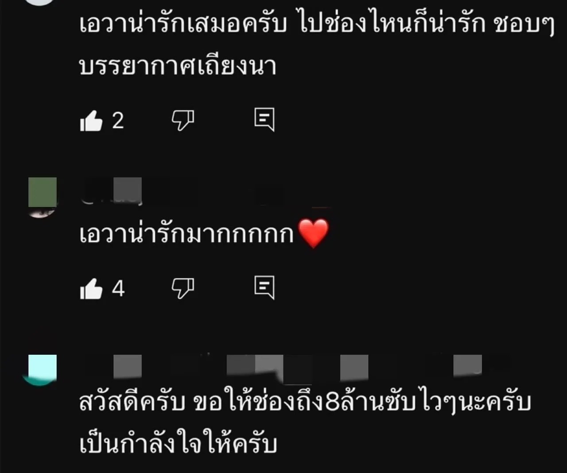
Task: Select comment text เอวาน่ารักเสมอครับ
Action: [x=183, y=24]
